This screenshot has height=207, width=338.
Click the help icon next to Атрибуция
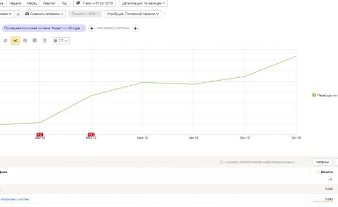pos(164,14)
